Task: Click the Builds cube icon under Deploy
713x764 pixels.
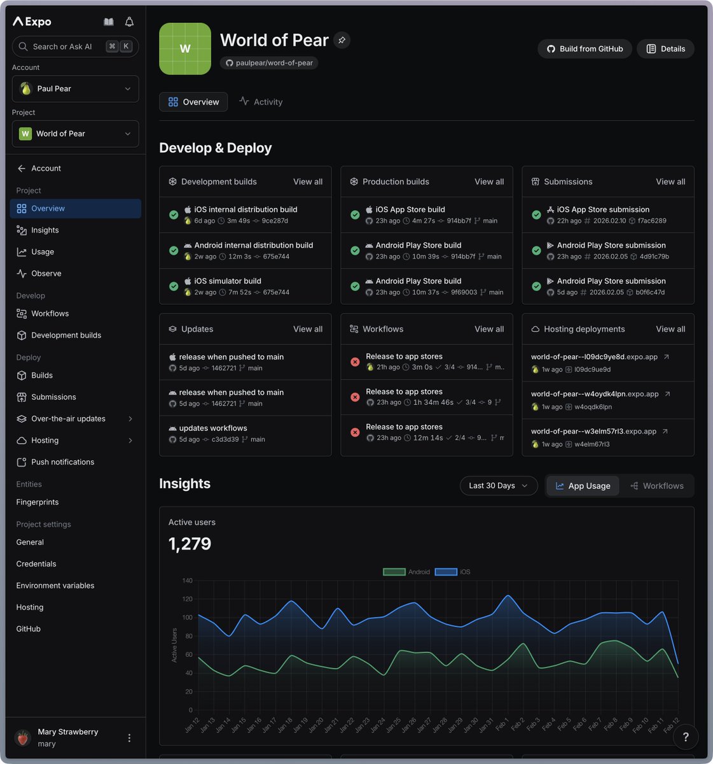Action: point(22,376)
